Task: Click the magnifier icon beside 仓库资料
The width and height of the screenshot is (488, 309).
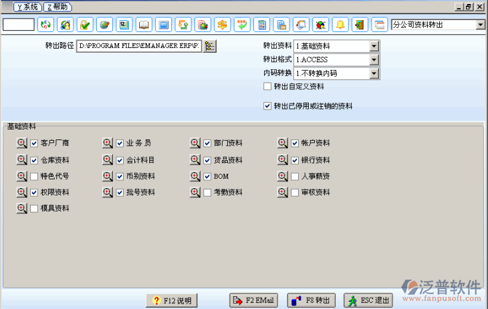Action: click(22, 160)
